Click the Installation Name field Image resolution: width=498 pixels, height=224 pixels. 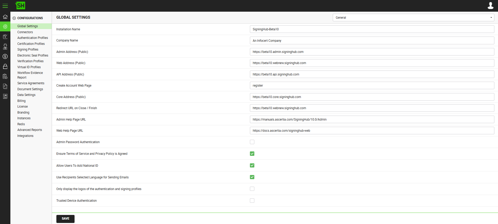click(372, 29)
